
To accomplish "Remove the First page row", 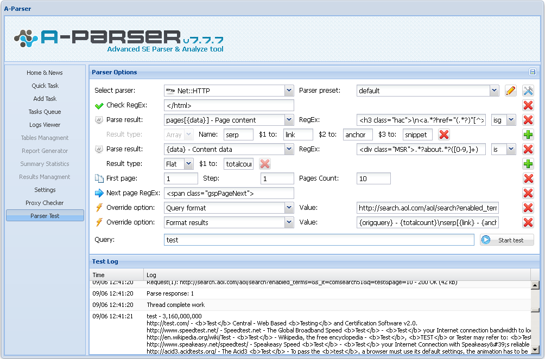I will tap(528, 178).
